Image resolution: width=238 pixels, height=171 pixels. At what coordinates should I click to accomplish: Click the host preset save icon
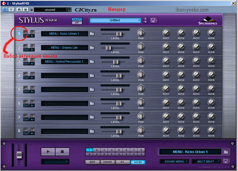[69, 10]
